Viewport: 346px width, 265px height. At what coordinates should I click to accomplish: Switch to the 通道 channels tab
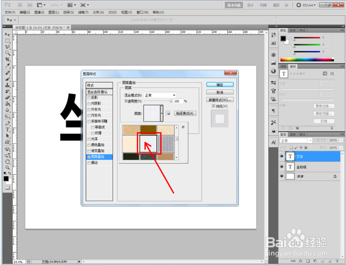pyautogui.click(x=292, y=135)
